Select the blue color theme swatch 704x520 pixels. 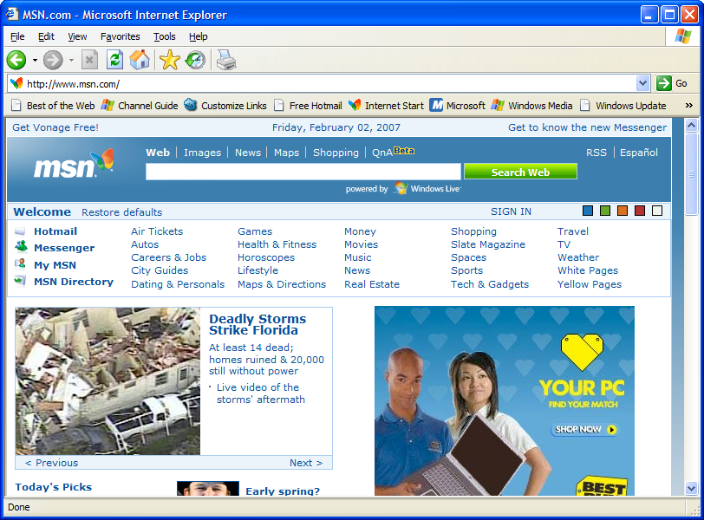[x=587, y=211]
